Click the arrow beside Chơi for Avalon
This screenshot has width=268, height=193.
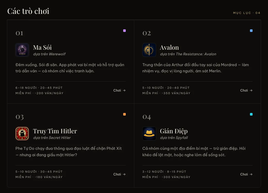[x=251, y=90]
